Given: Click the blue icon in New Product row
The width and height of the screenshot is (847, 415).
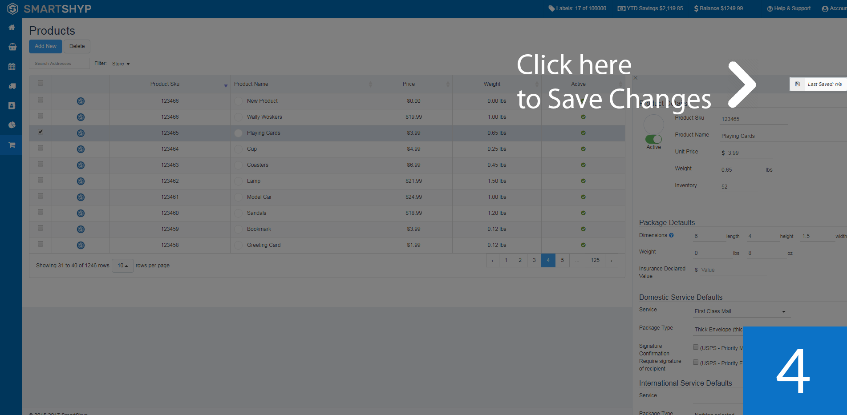Looking at the screenshot, I should pyautogui.click(x=81, y=101).
